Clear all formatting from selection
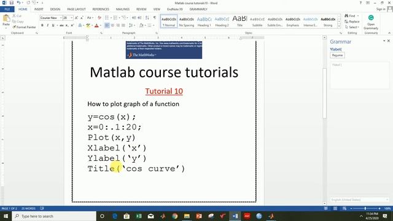The image size is (393, 221). point(99,18)
